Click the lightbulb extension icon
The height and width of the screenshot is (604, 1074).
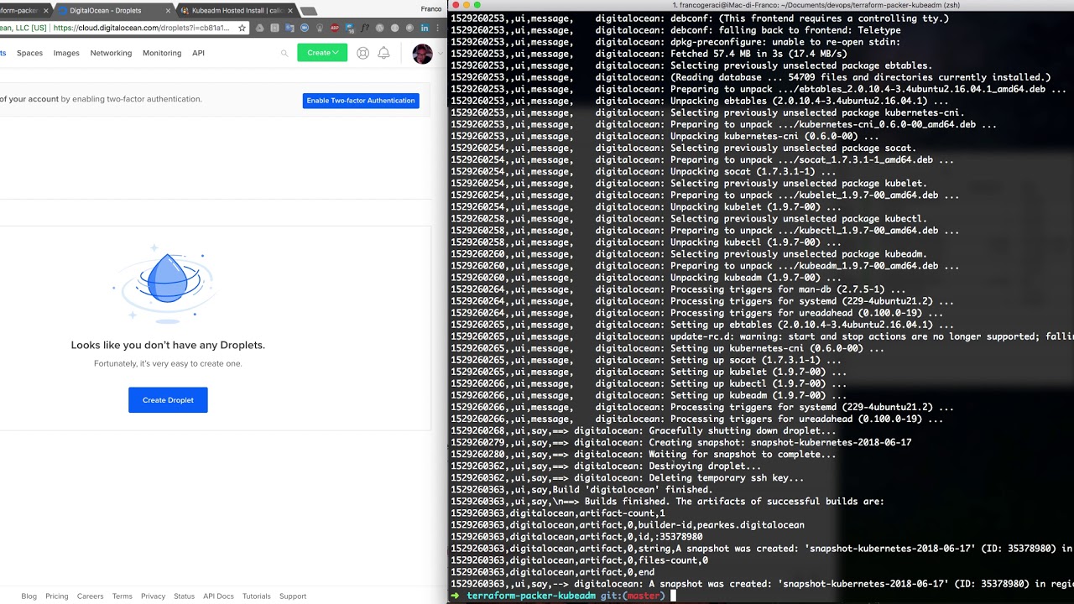[320, 28]
